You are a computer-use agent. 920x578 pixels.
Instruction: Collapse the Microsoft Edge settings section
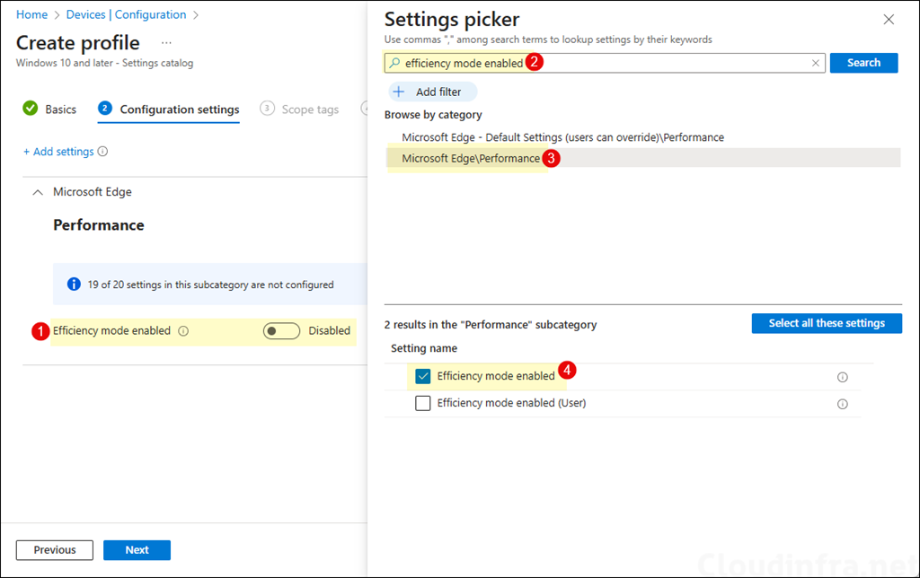click(37, 191)
